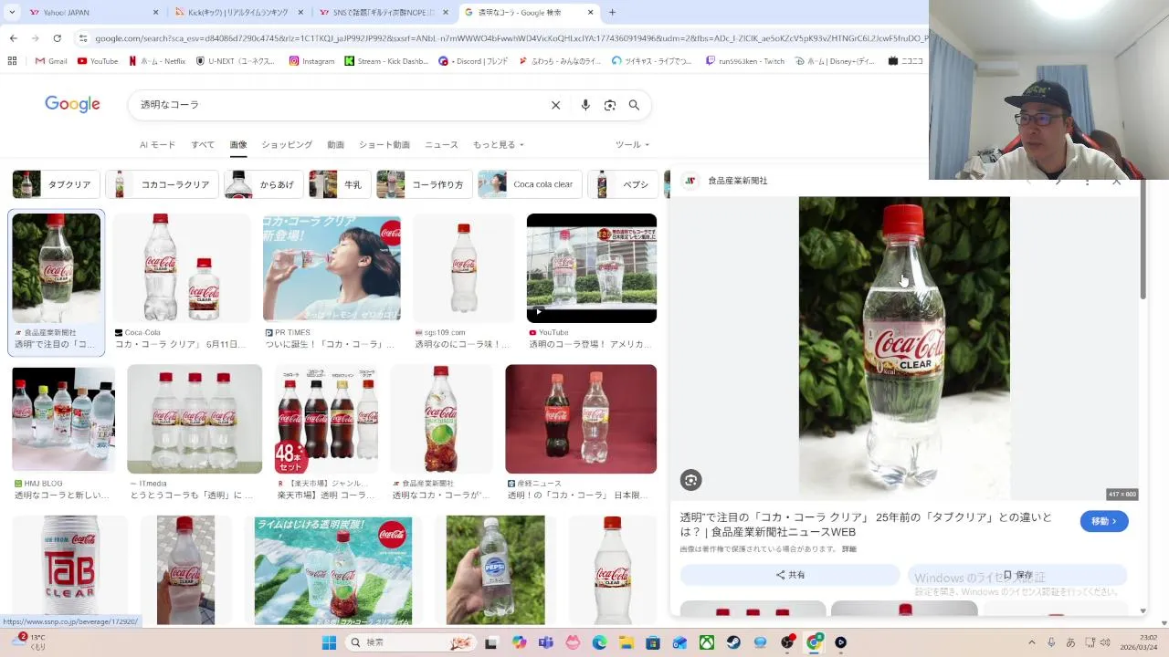
Task: Open File Explorer from the taskbar
Action: click(626, 642)
